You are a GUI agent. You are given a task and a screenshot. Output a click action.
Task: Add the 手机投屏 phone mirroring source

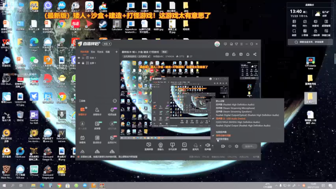click(x=172, y=147)
